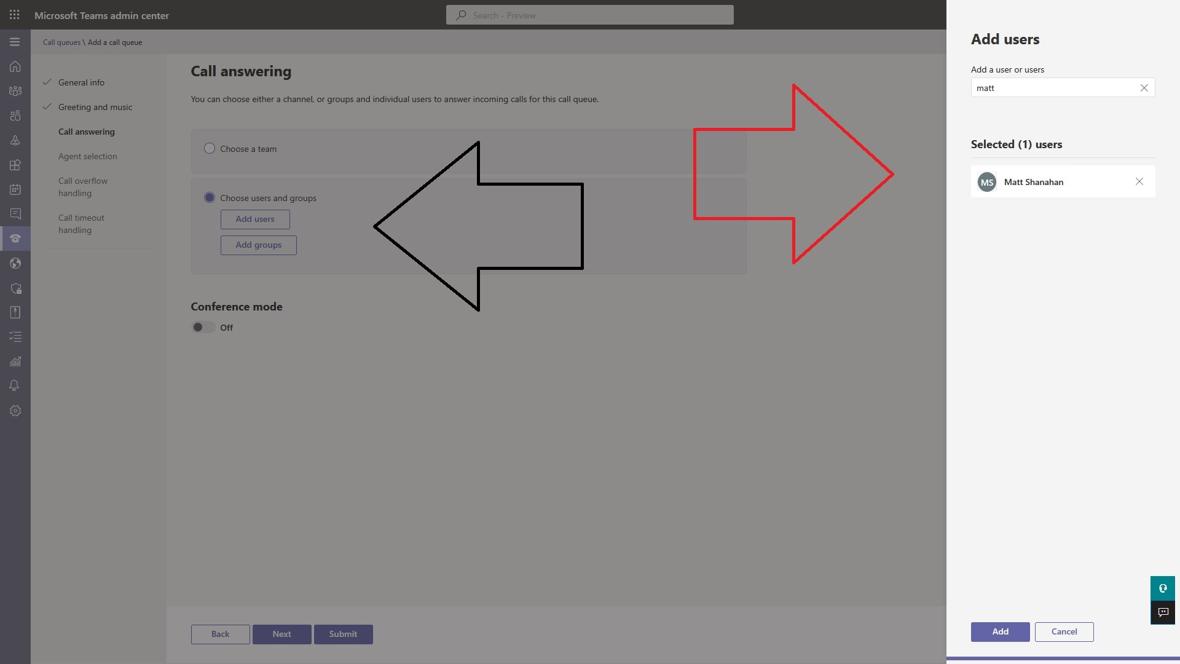Select Choose users and groups radio button

pyautogui.click(x=209, y=198)
